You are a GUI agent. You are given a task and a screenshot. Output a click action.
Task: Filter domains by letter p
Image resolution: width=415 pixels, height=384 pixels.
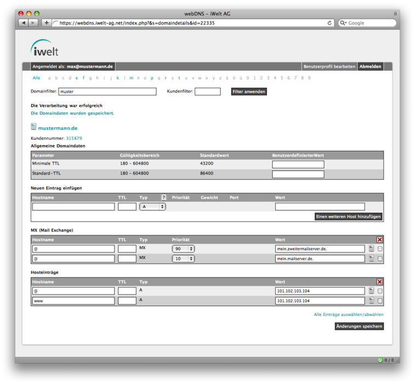[x=152, y=78]
